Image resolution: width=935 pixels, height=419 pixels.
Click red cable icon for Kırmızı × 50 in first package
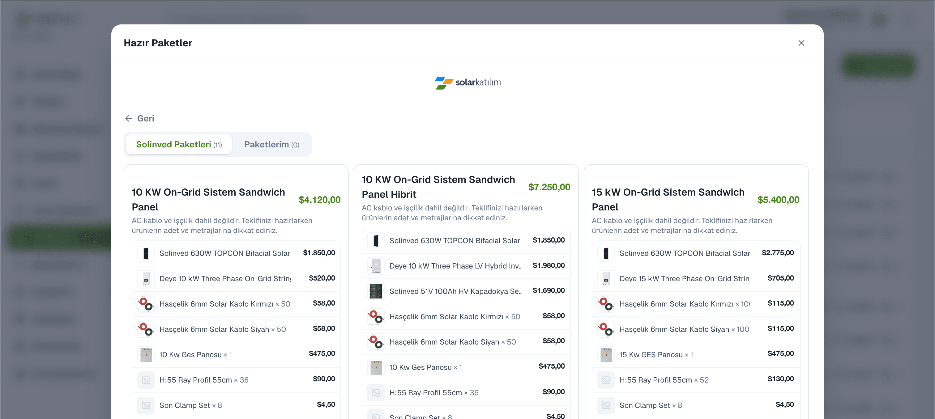(146, 304)
